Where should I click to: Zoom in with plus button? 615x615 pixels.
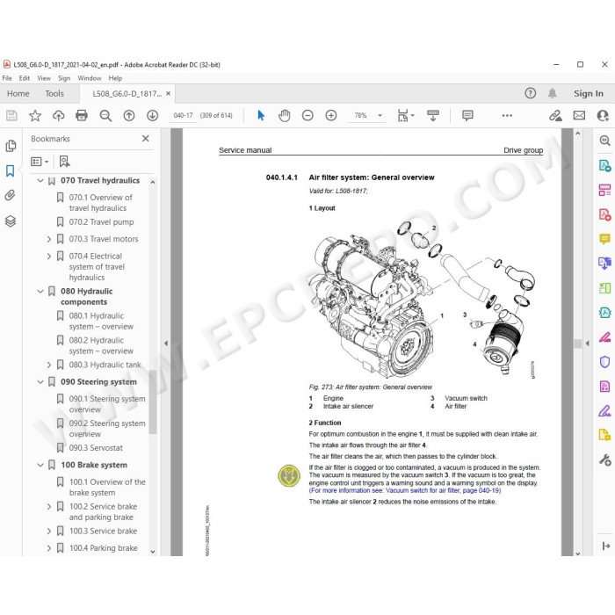pyautogui.click(x=331, y=115)
